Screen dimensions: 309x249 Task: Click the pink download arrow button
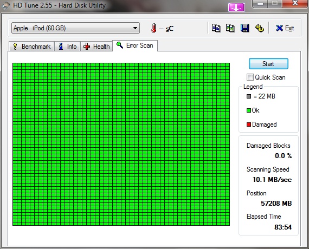coord(236,8)
